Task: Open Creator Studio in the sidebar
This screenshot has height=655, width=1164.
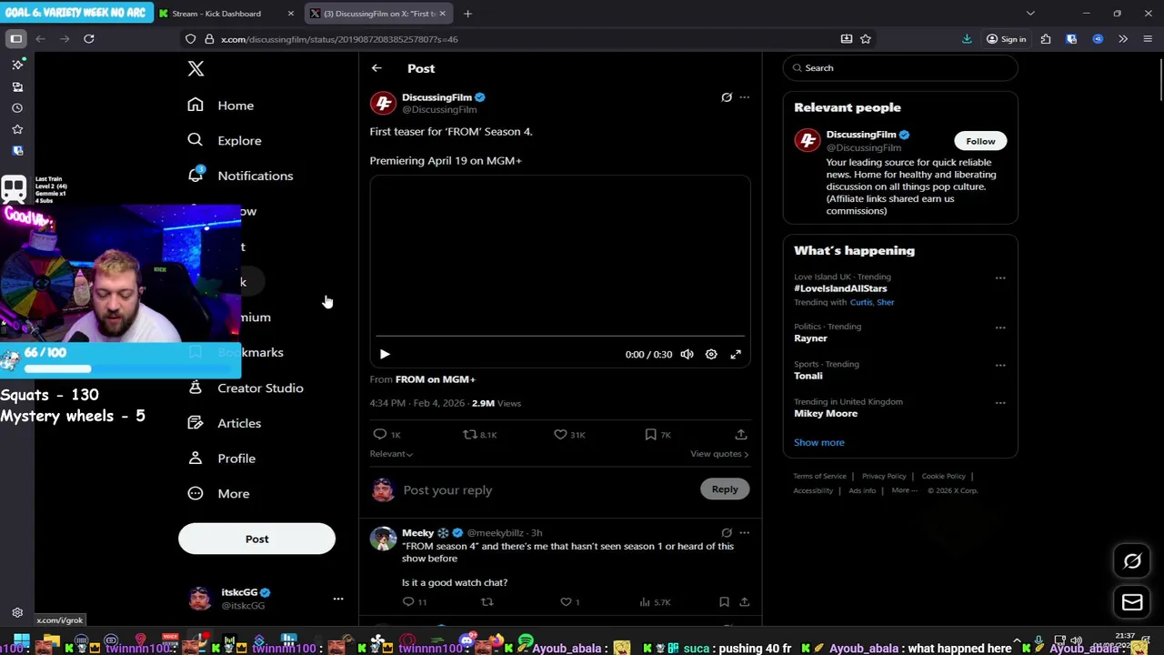Action: (x=246, y=388)
